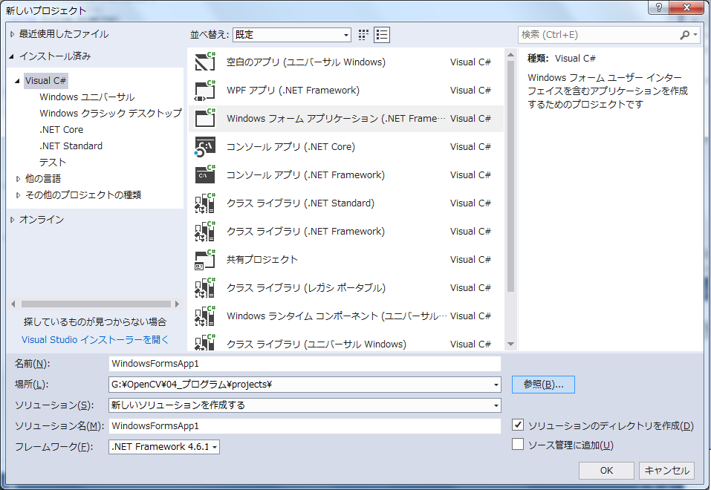Expand the オンライン section
Screen dimensions: 711x490
[x=12, y=220]
